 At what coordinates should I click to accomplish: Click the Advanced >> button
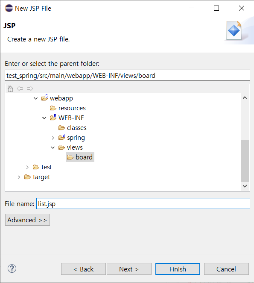pos(27,220)
